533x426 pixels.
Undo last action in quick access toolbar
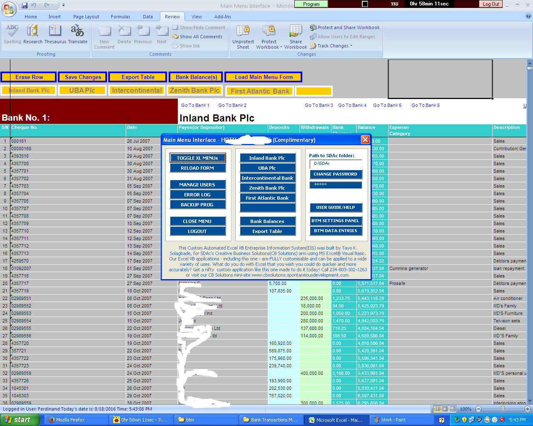pos(33,5)
